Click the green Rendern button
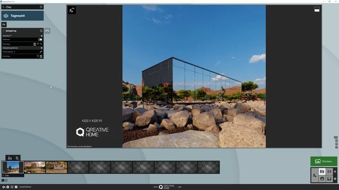 click(324, 161)
